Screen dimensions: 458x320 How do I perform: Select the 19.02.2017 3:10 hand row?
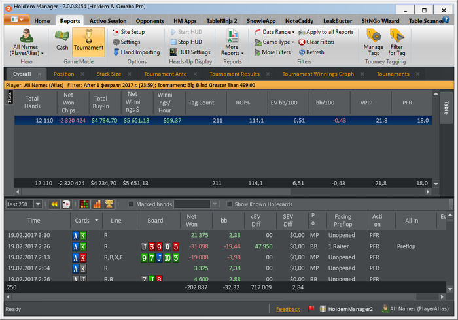click(x=225, y=235)
